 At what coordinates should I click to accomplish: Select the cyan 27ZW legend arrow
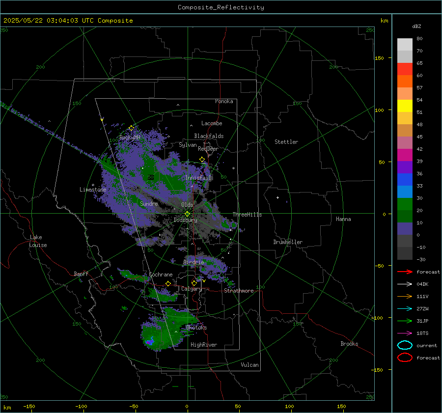point(405,309)
